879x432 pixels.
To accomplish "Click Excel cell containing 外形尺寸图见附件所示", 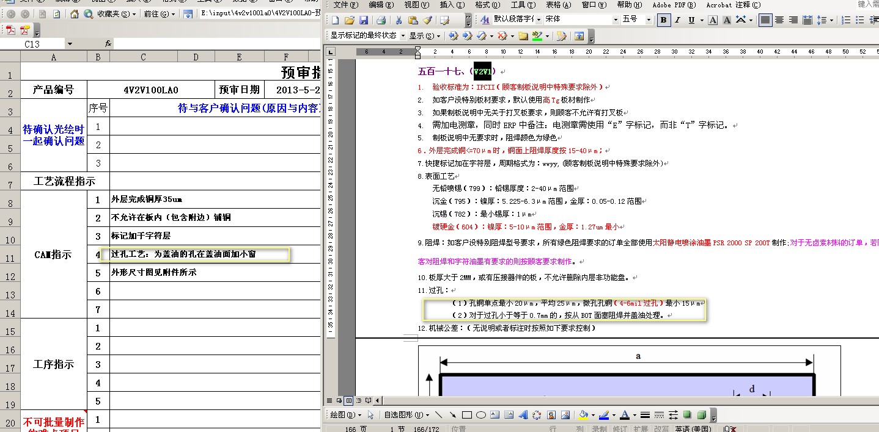I will pyautogui.click(x=215, y=273).
